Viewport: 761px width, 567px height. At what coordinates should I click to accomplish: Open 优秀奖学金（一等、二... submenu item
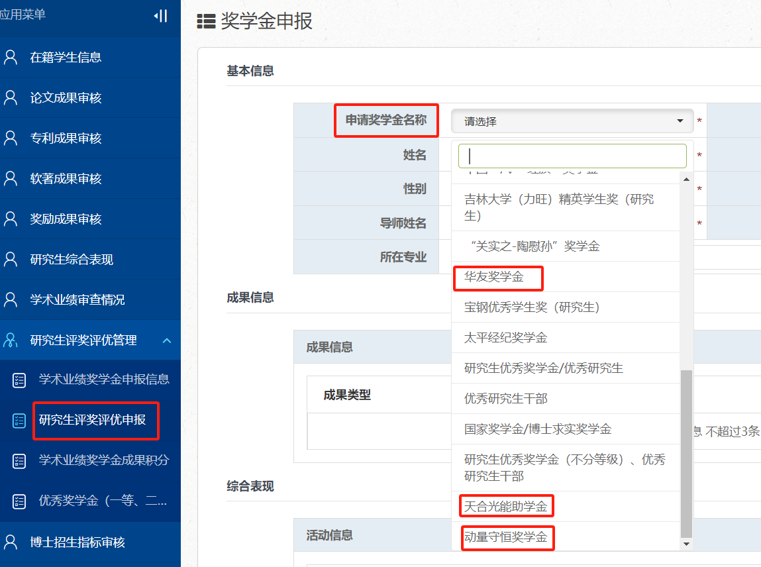103,501
